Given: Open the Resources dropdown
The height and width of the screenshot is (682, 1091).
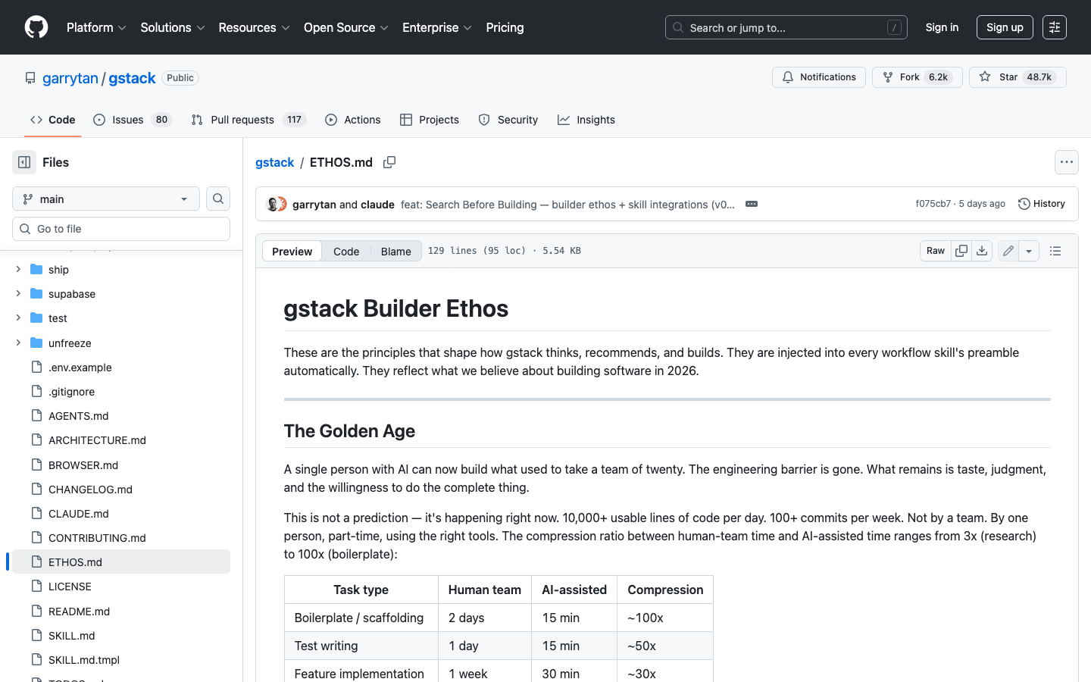Looking at the screenshot, I should pyautogui.click(x=254, y=27).
